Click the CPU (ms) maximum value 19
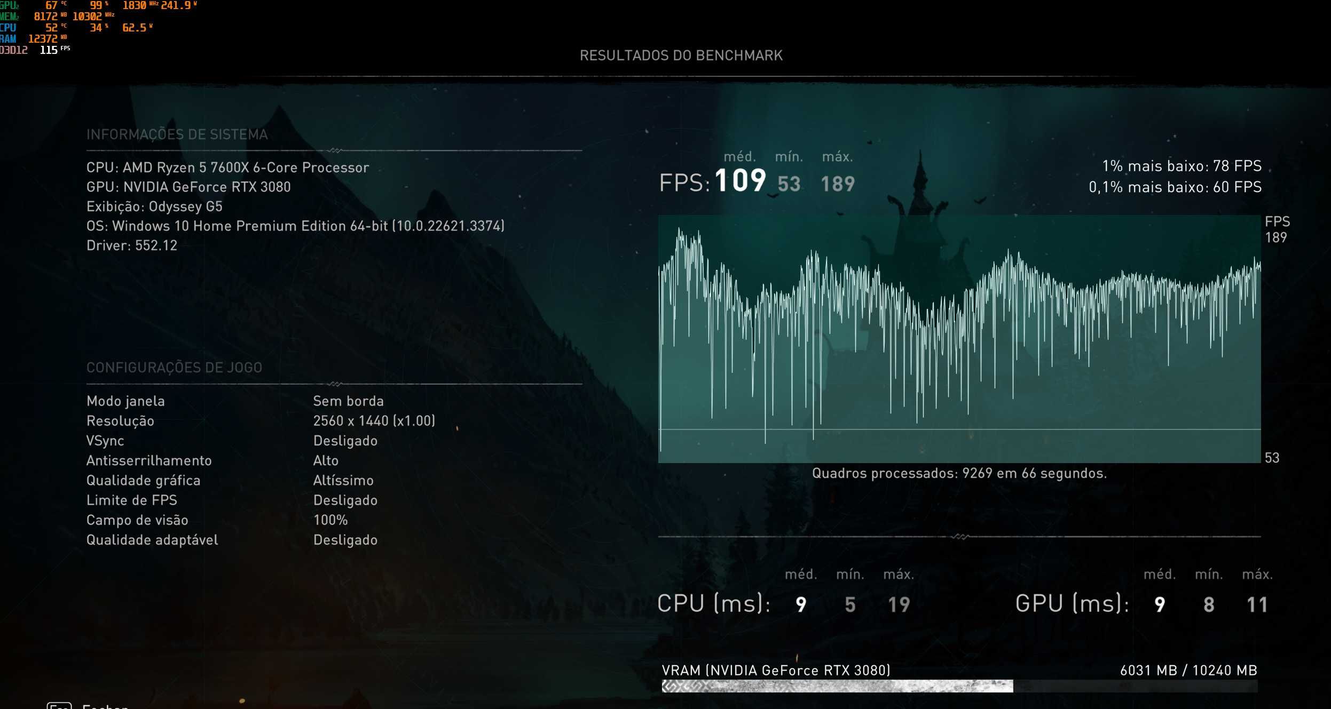This screenshot has width=1331, height=709. [899, 605]
